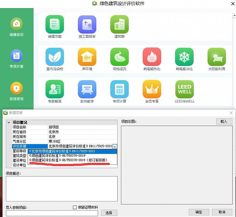Click the 取消 button
This screenshot has height=217, width=236.
[x=222, y=212]
